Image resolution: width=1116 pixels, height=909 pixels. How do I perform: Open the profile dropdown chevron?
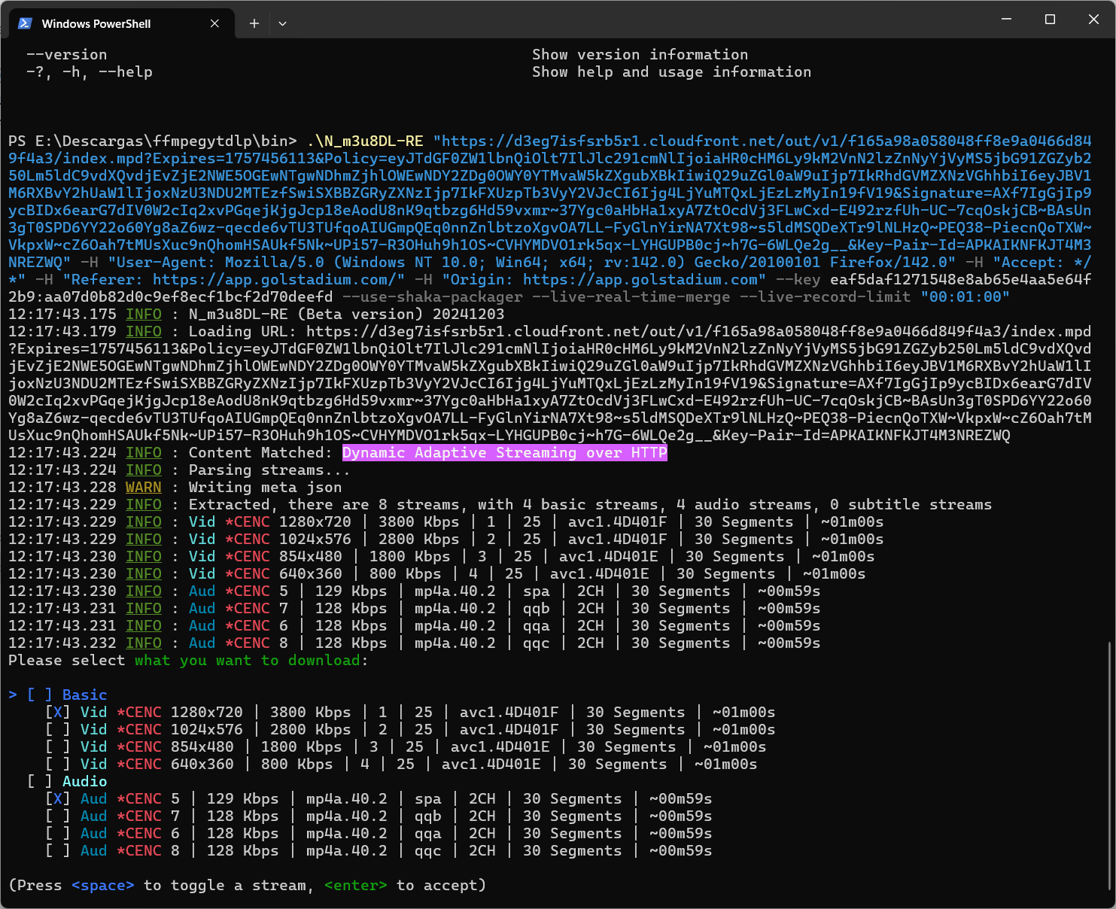[x=282, y=23]
